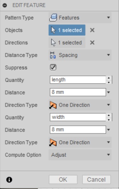This screenshot has width=119, height=189.
Task: Confirm with the OK button
Action: pos(63,179)
